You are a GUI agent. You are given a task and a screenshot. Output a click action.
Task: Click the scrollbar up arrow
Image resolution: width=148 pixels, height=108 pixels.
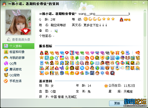(145, 10)
